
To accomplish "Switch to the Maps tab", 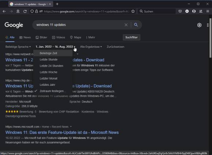I will (x=75, y=37).
